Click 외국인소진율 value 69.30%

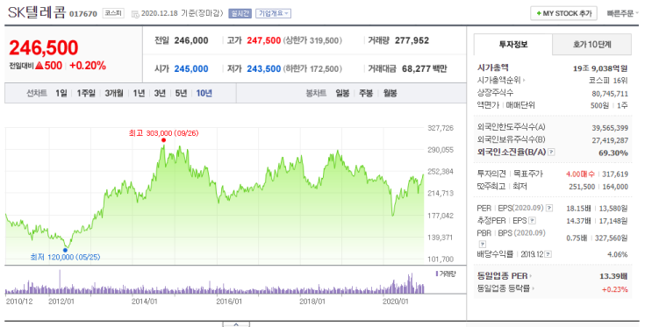[x=613, y=153]
